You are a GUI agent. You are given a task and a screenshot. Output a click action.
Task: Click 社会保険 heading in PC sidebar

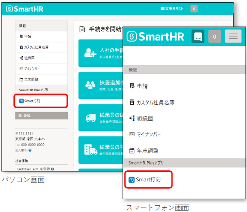point(22,161)
